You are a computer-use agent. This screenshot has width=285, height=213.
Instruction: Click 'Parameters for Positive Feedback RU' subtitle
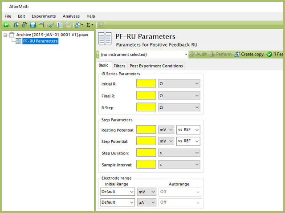coord(157,45)
